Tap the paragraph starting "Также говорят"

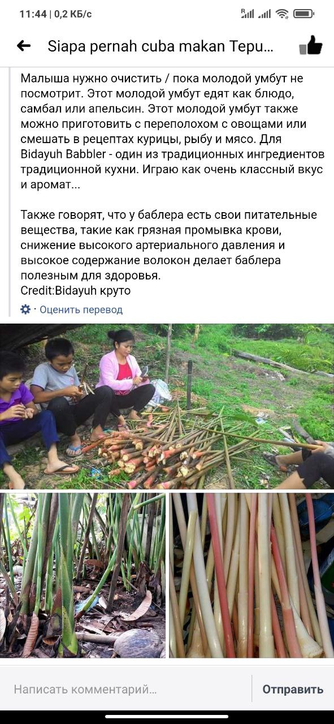168,245
